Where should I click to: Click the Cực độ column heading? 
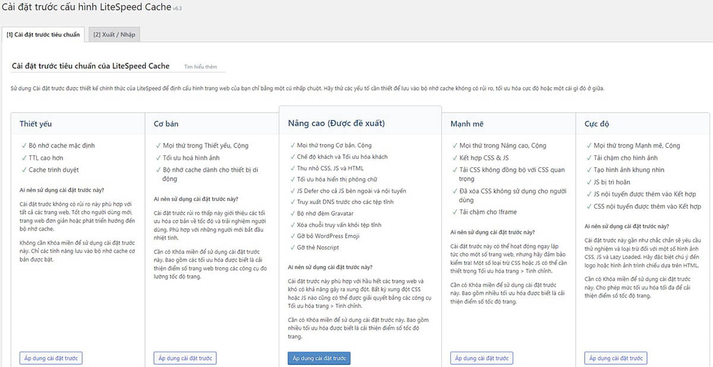597,124
